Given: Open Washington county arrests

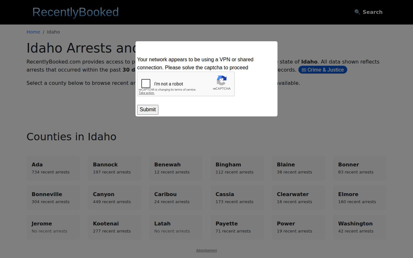Looking at the screenshot, I should (360, 227).
